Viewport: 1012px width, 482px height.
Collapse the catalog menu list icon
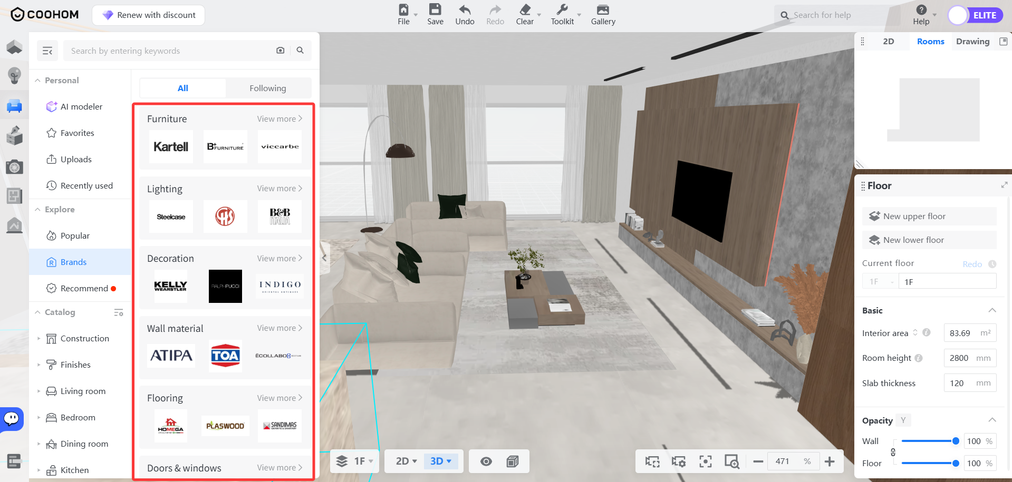[47, 51]
